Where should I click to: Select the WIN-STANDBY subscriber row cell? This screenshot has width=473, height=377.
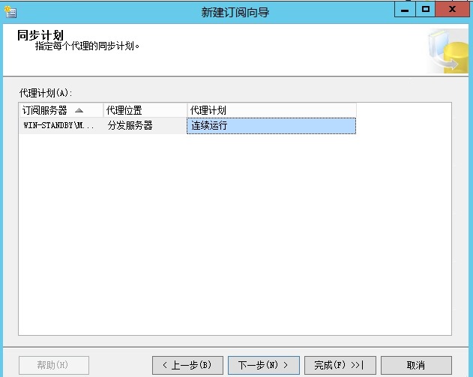[60, 126]
